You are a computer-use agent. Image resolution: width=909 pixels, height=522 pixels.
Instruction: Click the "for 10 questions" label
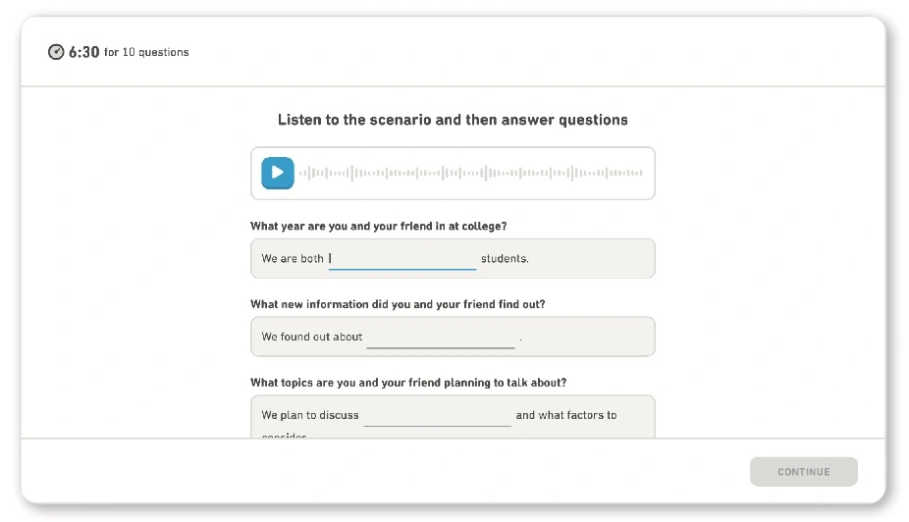[146, 52]
